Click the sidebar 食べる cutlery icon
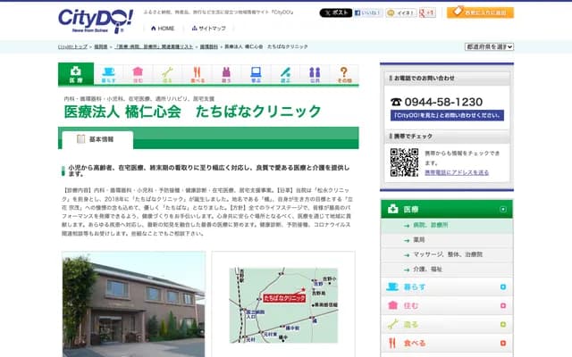The height and width of the screenshot is (357, 572). point(392,343)
